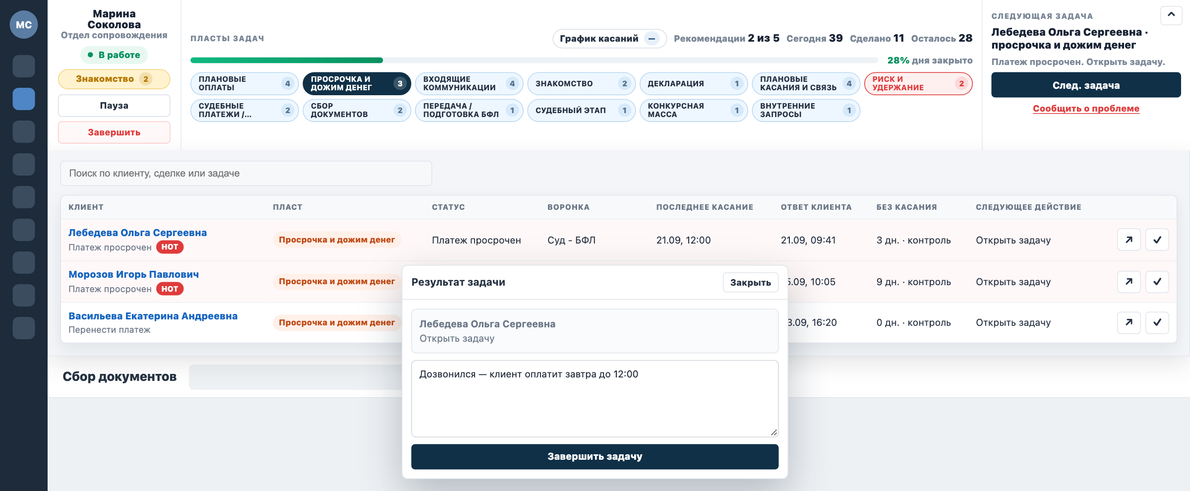Select the Конкурсная масса layer
This screenshot has height=491, width=1190.
694,110
